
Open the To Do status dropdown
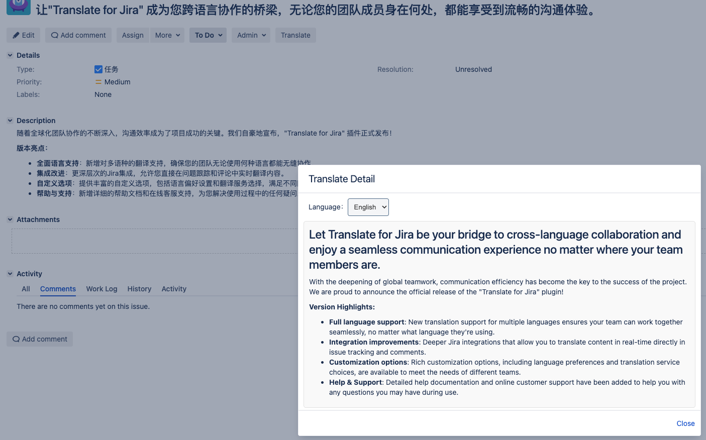coord(208,35)
